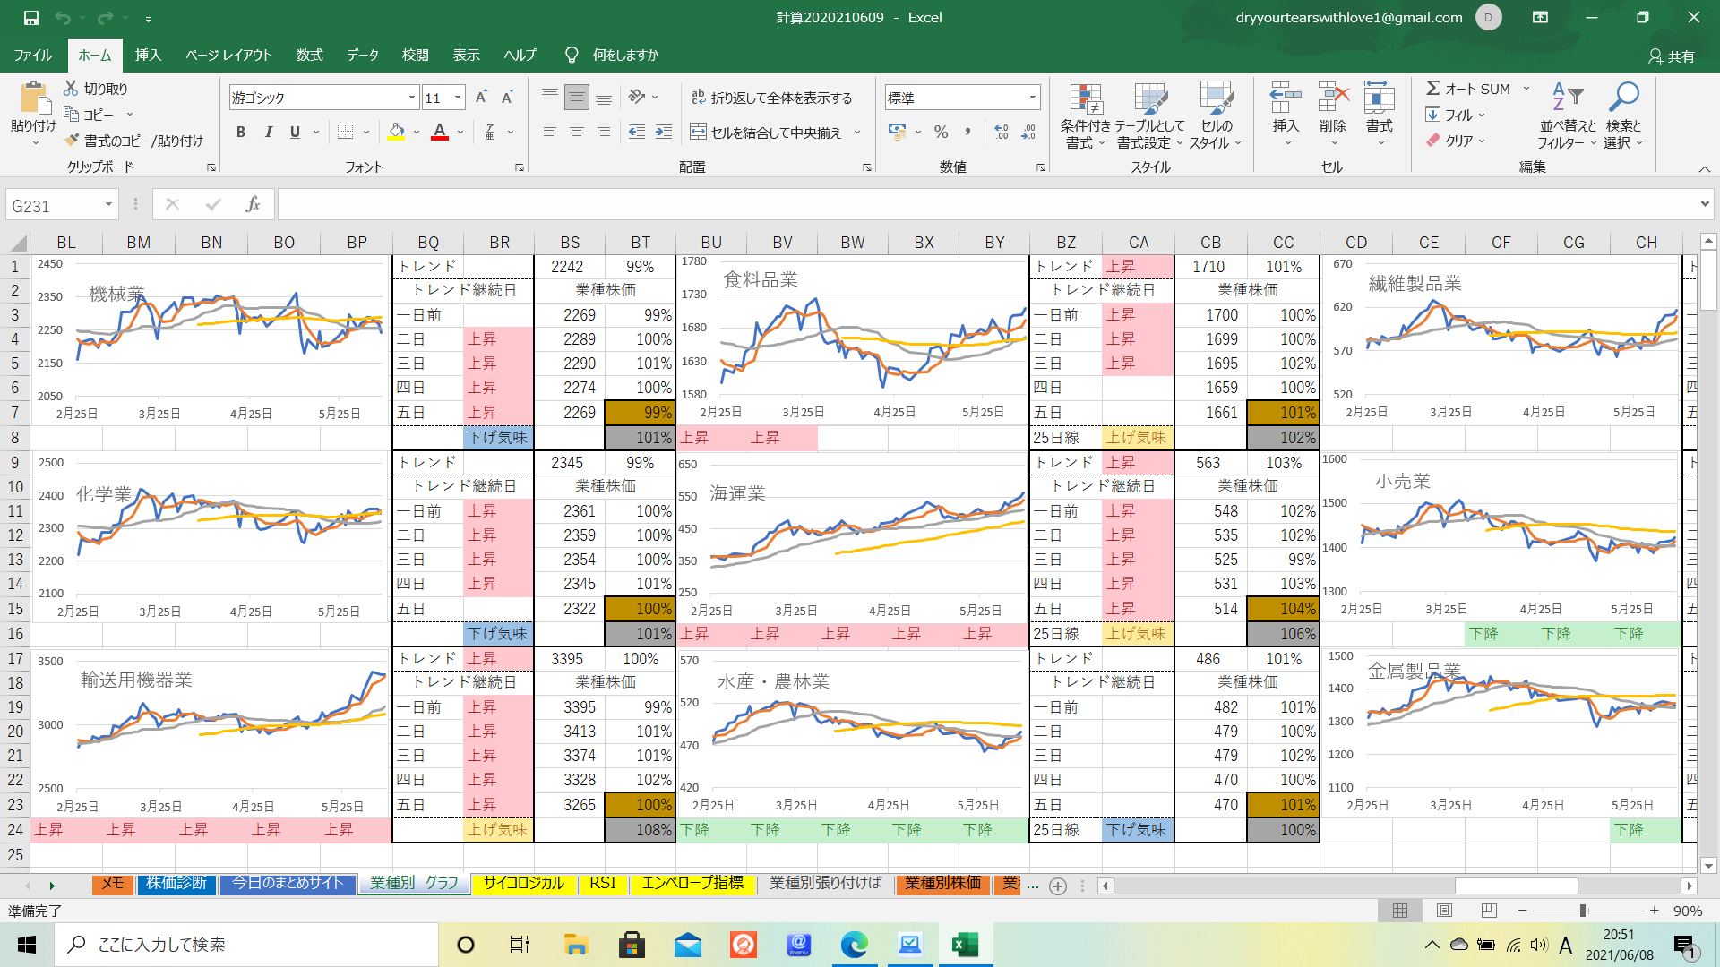Toggle Wrap Text (折り返して全体を表示する)
This screenshot has width=1720, height=967.
pyautogui.click(x=771, y=98)
